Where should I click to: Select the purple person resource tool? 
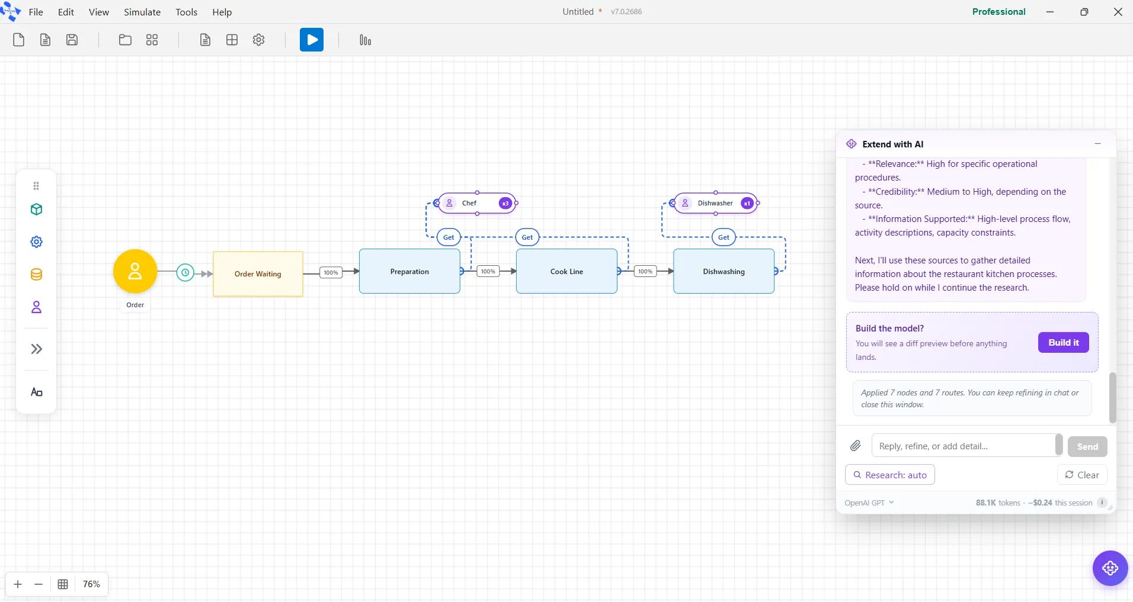(36, 307)
